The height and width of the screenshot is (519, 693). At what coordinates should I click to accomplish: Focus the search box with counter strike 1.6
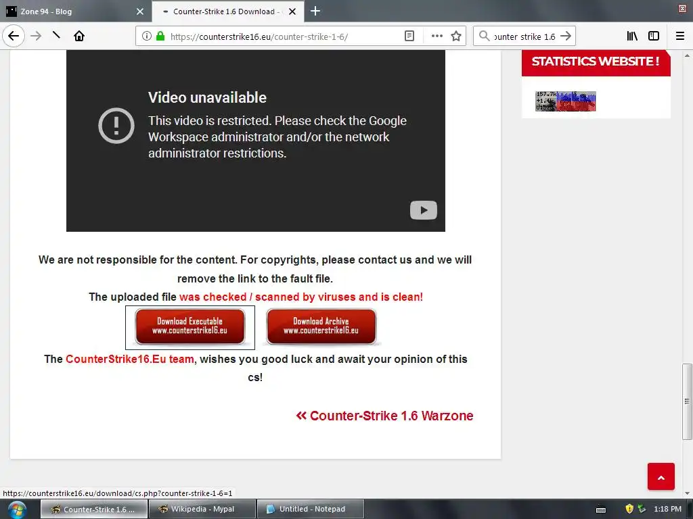click(x=524, y=36)
